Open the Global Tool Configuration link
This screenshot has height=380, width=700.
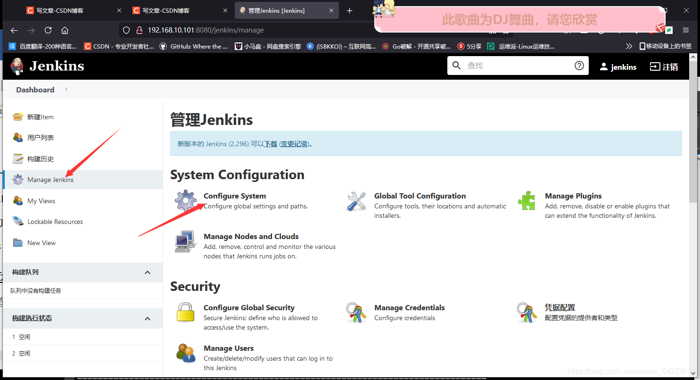(x=420, y=196)
